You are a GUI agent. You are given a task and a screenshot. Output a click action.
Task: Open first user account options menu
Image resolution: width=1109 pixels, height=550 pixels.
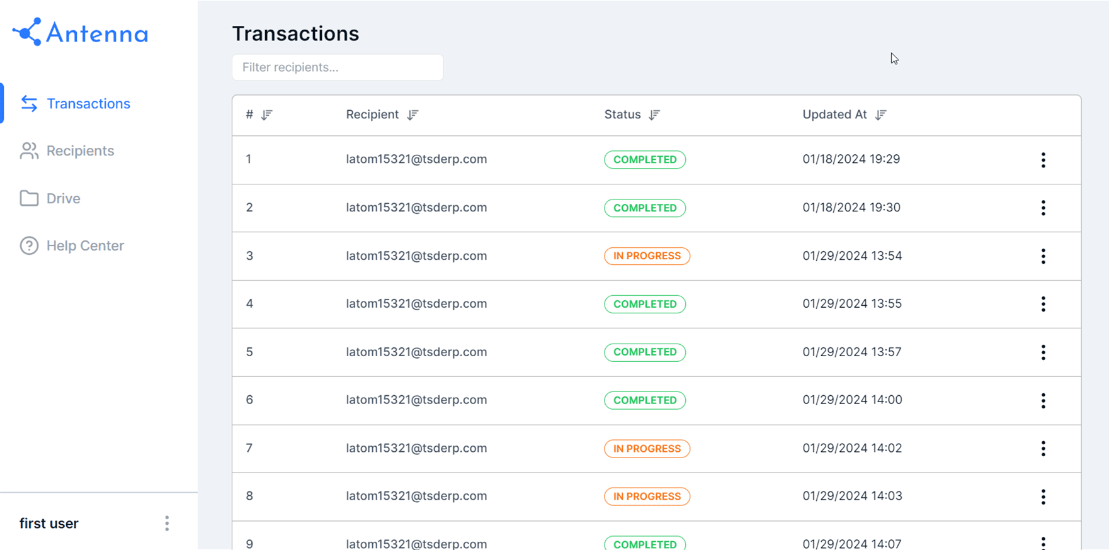[x=167, y=524]
